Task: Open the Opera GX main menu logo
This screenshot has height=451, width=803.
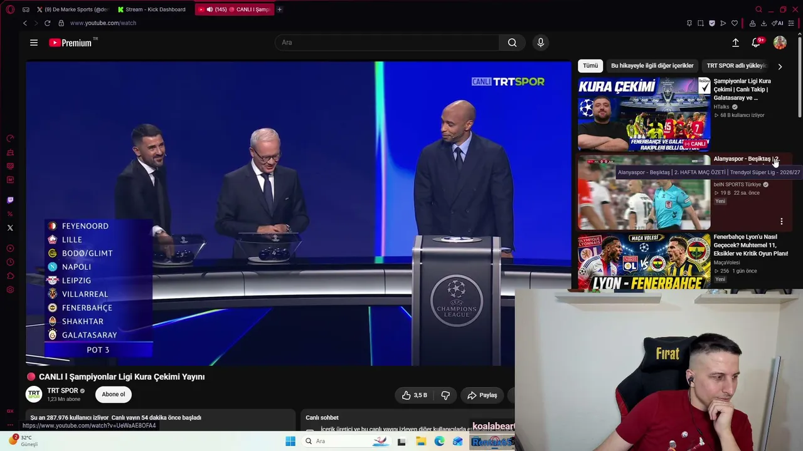Action: [10, 9]
